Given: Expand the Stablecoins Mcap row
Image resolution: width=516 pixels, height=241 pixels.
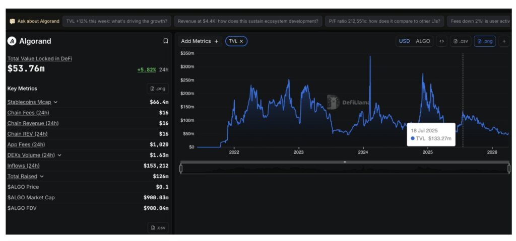Looking at the screenshot, I should (55, 102).
